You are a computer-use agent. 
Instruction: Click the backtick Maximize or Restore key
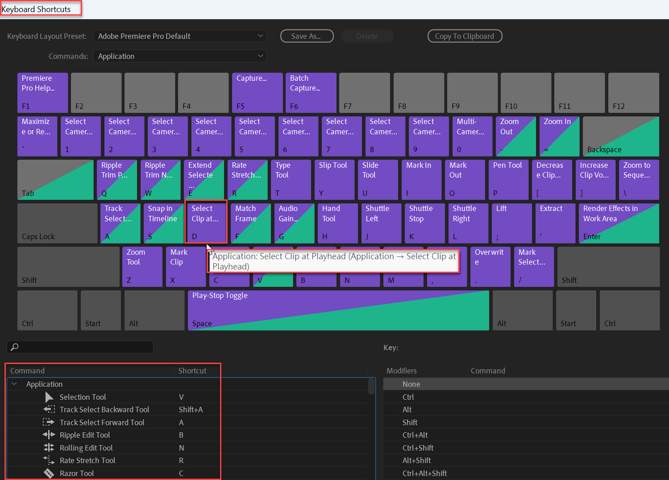click(37, 136)
